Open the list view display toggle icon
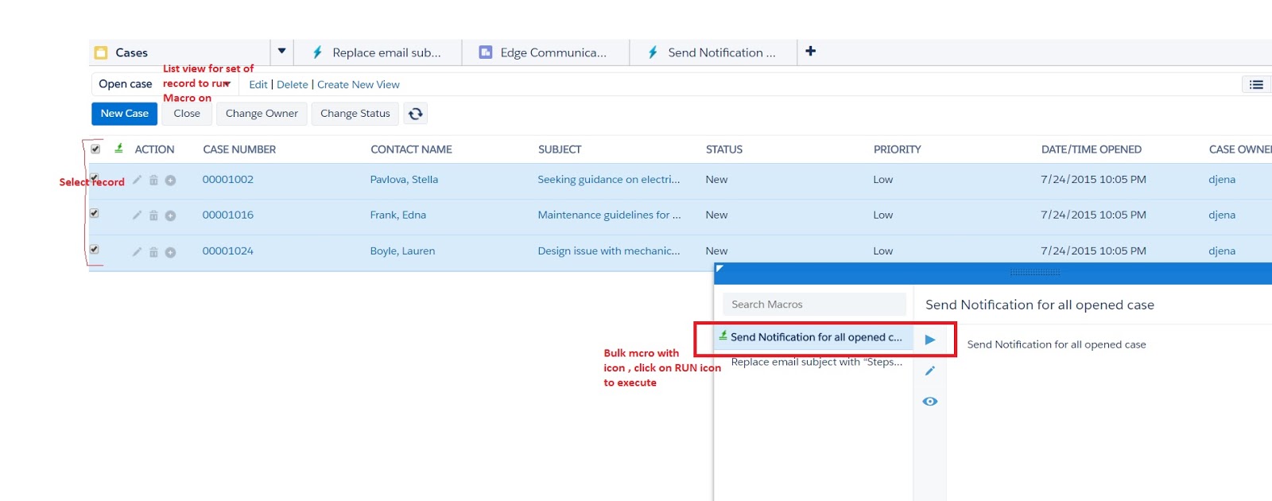The width and height of the screenshot is (1272, 501). click(1256, 84)
